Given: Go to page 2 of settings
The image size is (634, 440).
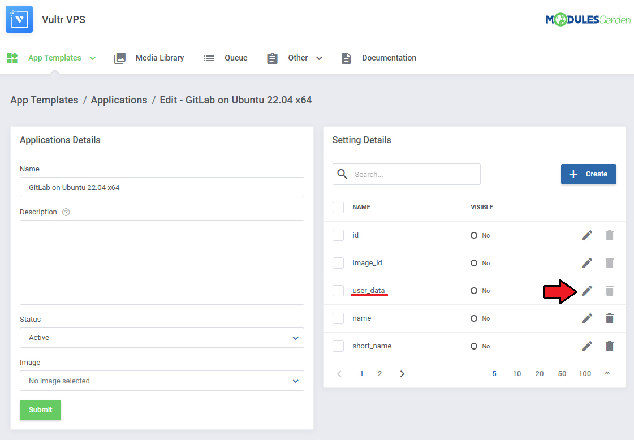Looking at the screenshot, I should (x=379, y=374).
